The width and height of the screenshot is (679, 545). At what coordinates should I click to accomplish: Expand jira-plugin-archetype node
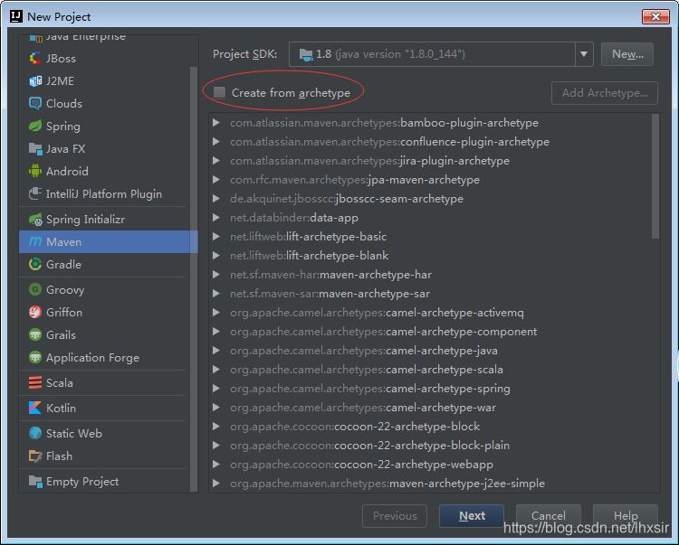[216, 161]
